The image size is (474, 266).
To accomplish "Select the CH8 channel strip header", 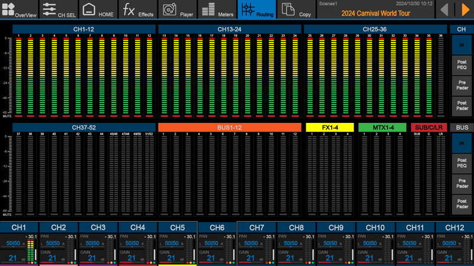I will pos(296,228).
